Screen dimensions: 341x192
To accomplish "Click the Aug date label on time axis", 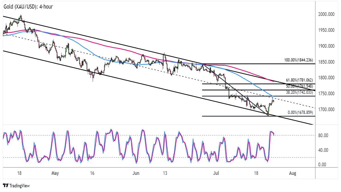I will [x=293, y=173].
